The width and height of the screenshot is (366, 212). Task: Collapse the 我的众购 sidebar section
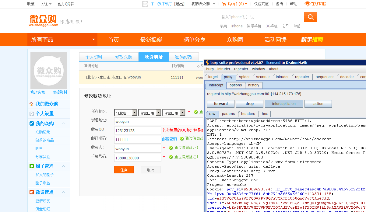coord(63,123)
